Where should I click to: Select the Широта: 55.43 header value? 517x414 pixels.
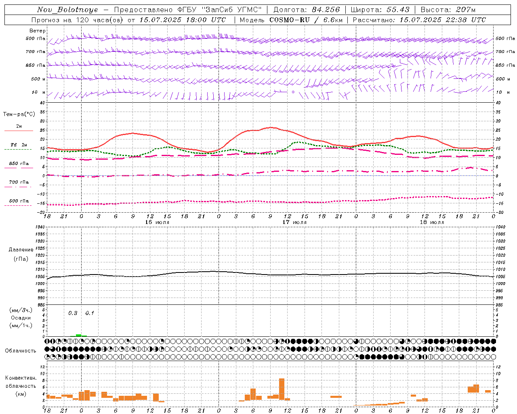click(380, 10)
